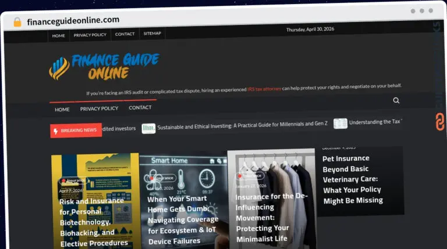
Task: Open Contact in the top bar
Action: (125, 34)
